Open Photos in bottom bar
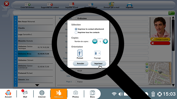Screen dimensions: 177x99 pyautogui.click(x=75, y=94)
